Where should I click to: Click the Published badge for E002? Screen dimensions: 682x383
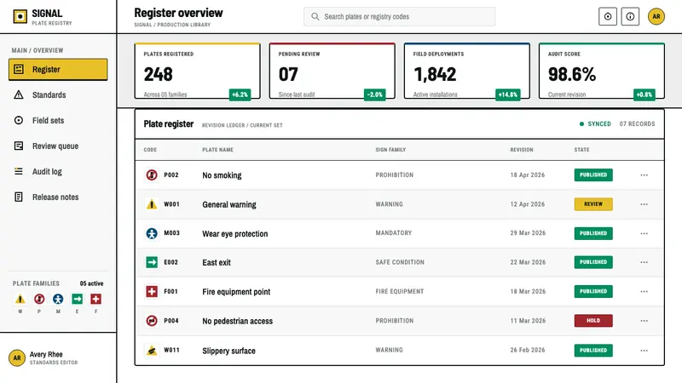coord(593,262)
